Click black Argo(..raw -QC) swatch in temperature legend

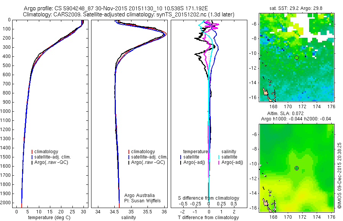pos(32,162)
